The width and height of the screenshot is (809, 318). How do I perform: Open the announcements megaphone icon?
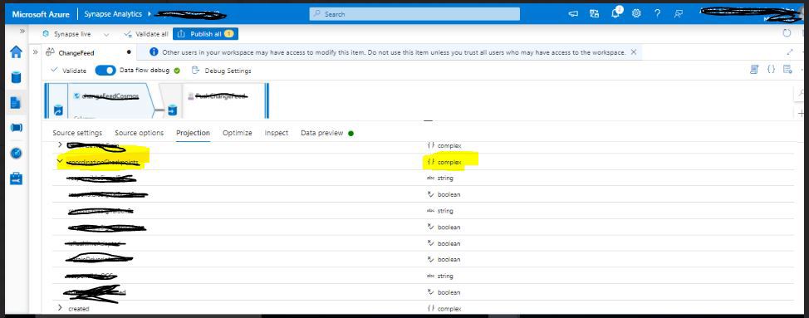coord(573,14)
